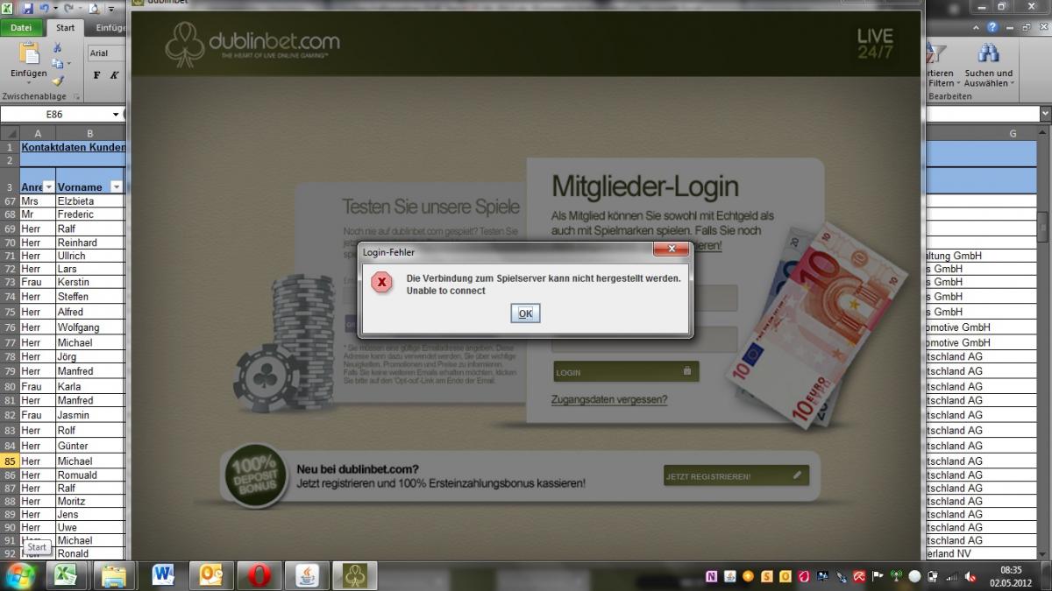Select the format painter brush icon
The image size is (1052, 591).
[x=58, y=81]
